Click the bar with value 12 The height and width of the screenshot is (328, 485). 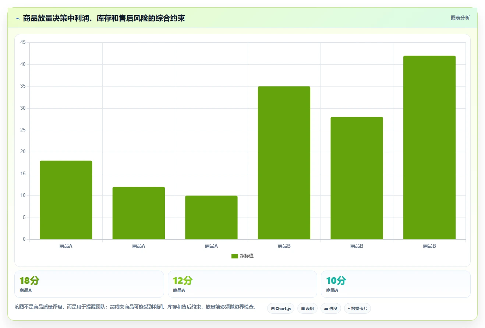click(139, 213)
